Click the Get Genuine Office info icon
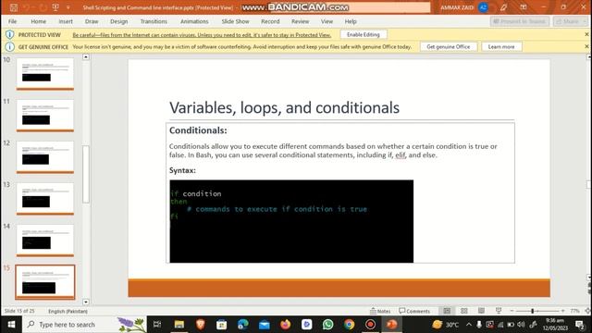The image size is (592, 333). click(x=9, y=47)
